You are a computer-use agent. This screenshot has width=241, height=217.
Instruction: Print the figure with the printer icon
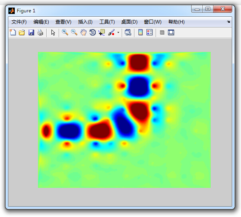coord(40,32)
